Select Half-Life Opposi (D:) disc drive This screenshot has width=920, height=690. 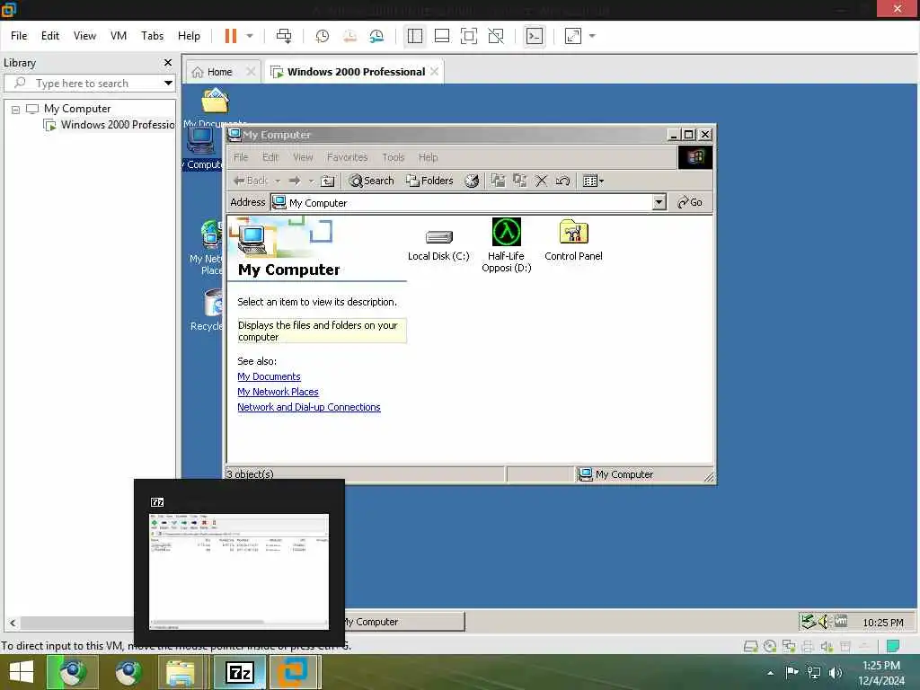coord(507,245)
